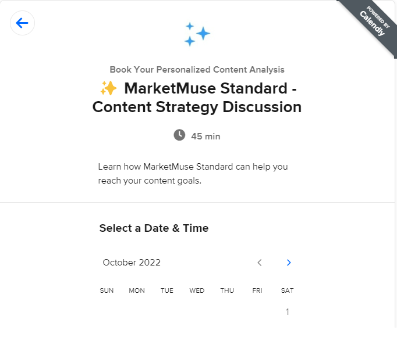397x341 pixels.
Task: Click the blue sparkles MarketMuse logo
Action: click(197, 34)
